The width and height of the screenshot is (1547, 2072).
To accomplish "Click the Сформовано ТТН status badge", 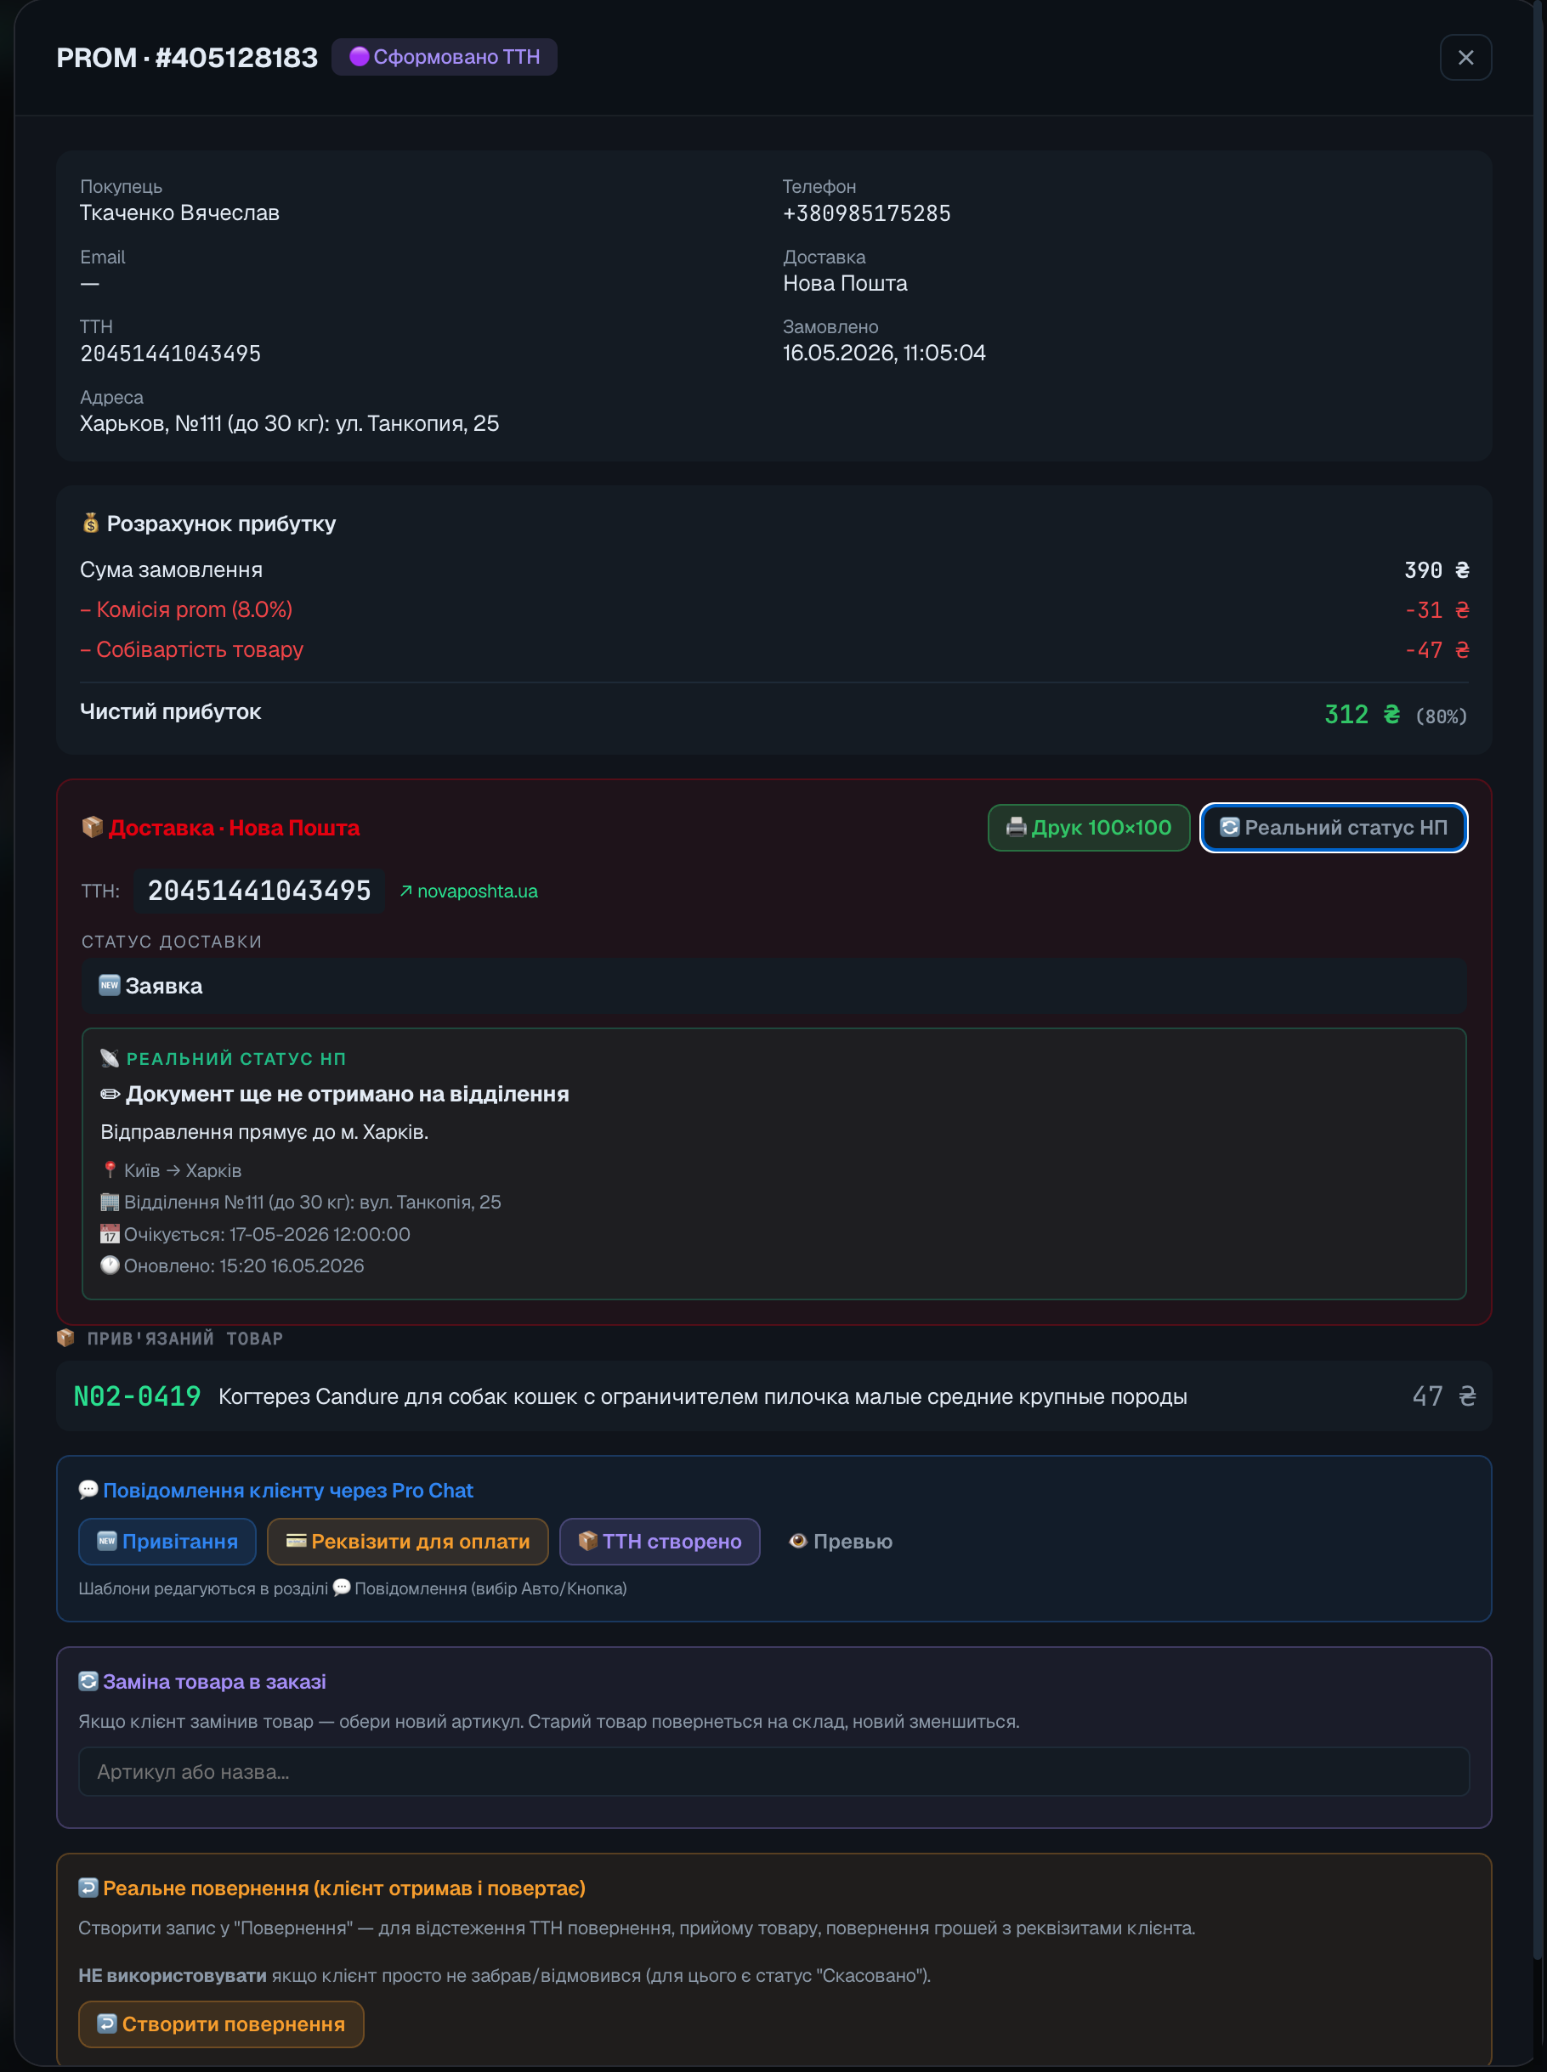I will point(444,57).
